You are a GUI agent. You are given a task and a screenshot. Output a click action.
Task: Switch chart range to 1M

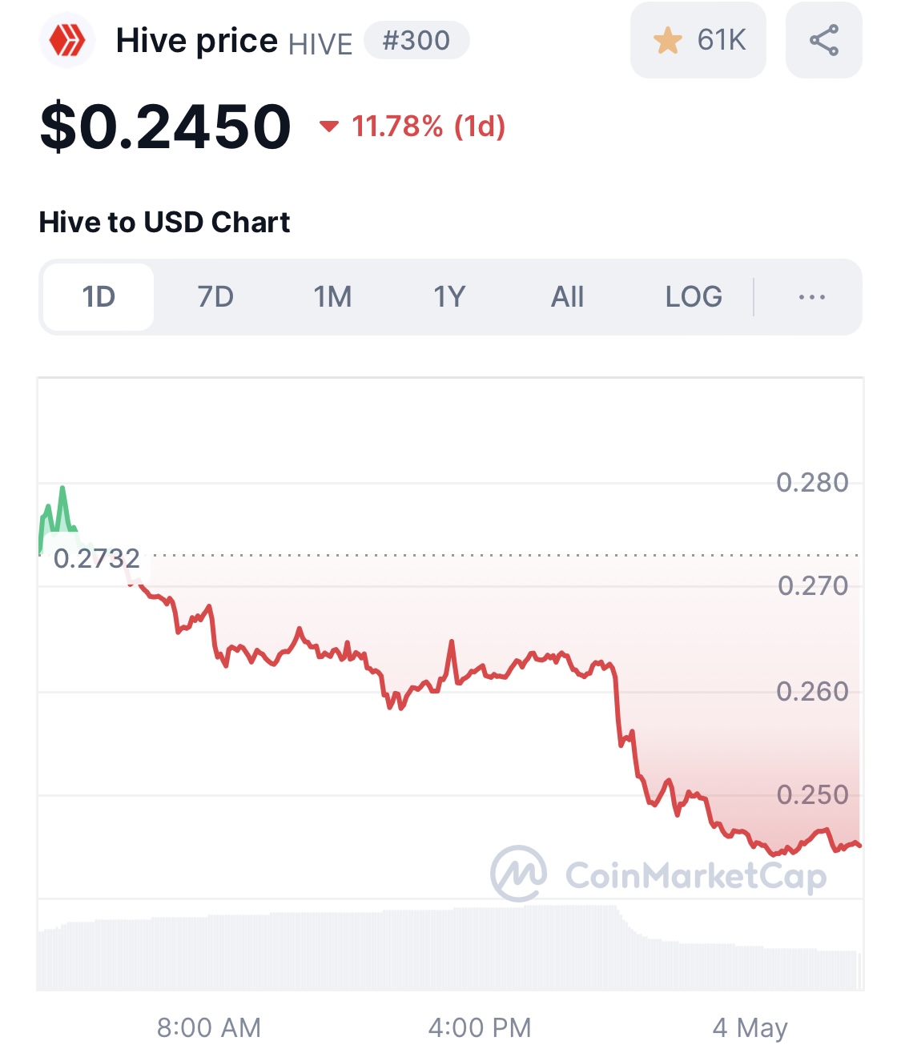[x=332, y=297]
